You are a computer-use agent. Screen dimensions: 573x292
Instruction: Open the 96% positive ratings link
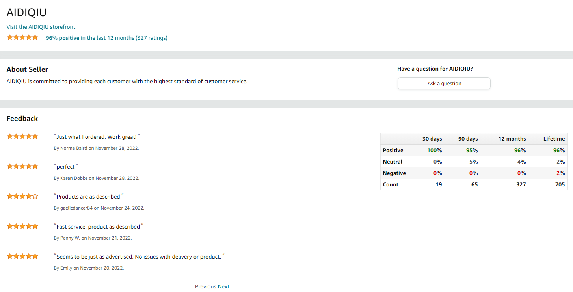(106, 38)
